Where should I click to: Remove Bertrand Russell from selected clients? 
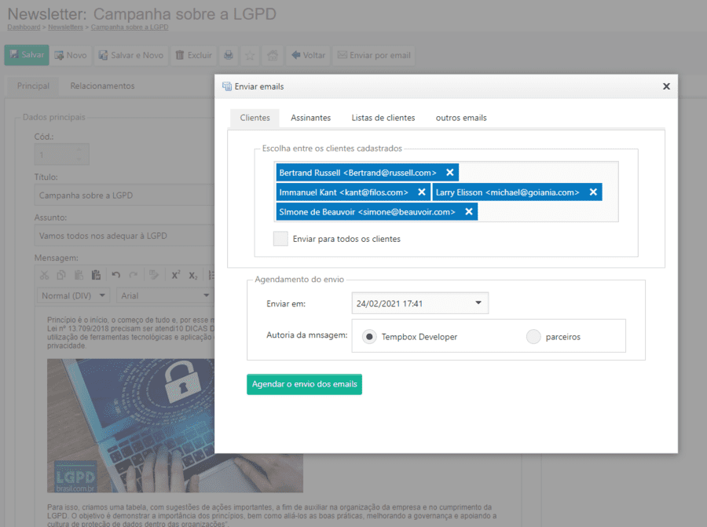[x=449, y=173]
